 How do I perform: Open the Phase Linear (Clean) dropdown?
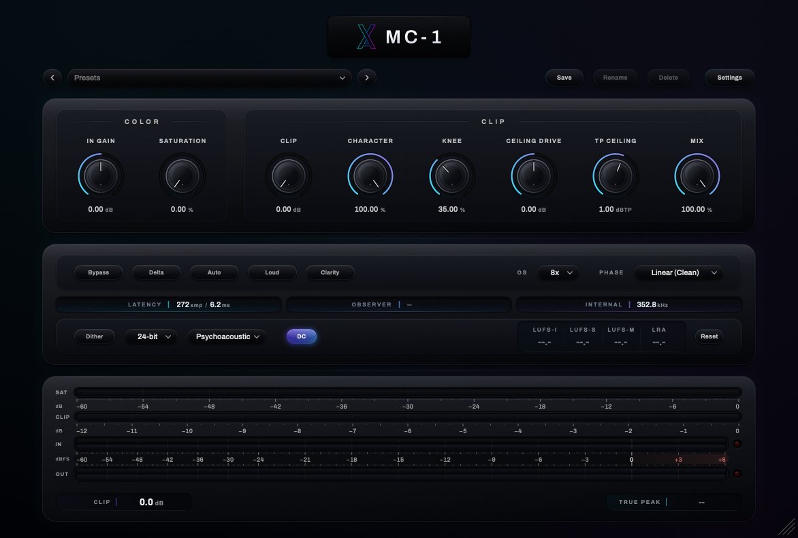point(679,273)
